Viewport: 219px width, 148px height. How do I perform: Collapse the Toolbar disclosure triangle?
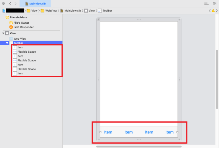tap(7, 43)
